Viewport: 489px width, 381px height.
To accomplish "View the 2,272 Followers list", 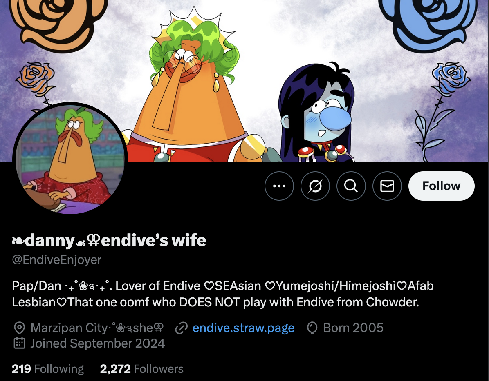I will click(141, 369).
